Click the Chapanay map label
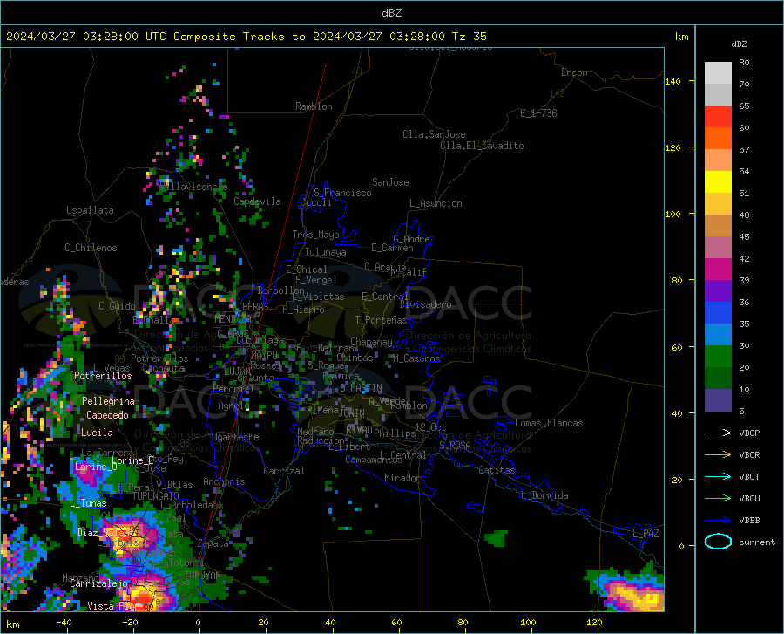The height and width of the screenshot is (634, 784). coord(371,342)
